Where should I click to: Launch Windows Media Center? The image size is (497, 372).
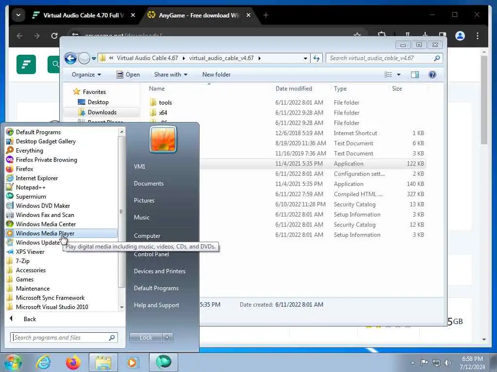[x=46, y=224]
